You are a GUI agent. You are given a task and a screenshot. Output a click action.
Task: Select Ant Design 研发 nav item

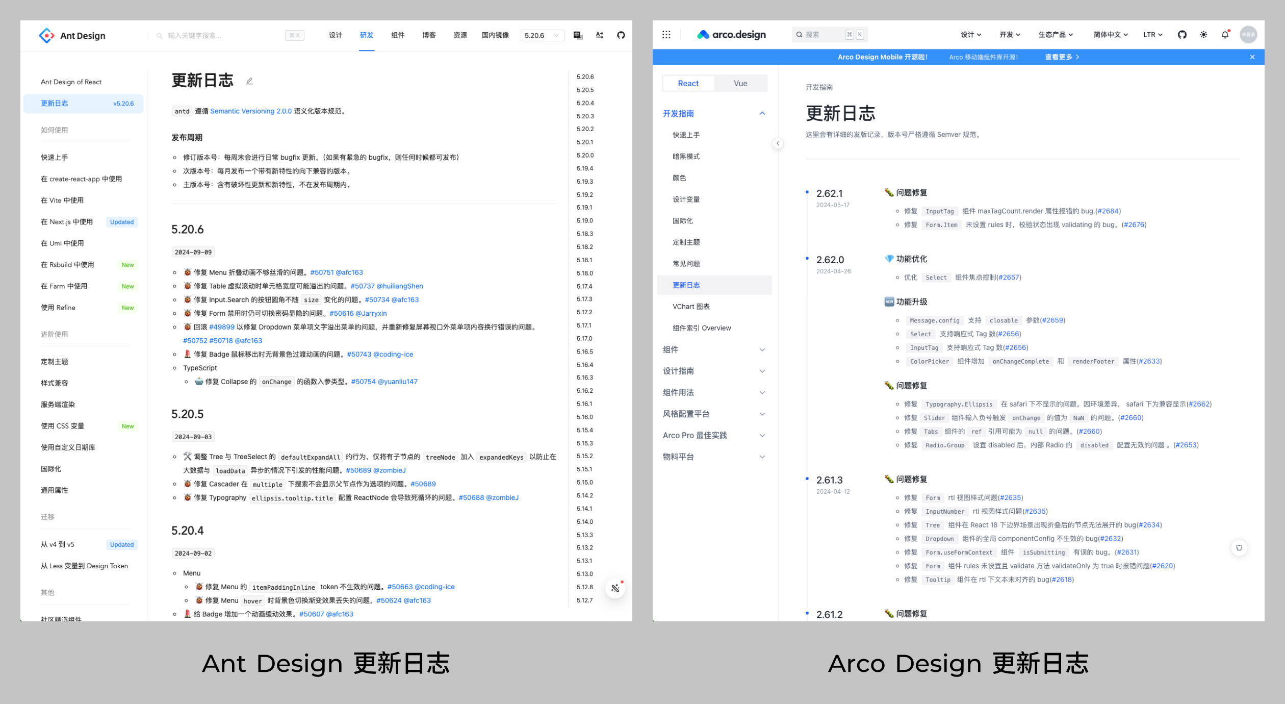coord(367,35)
